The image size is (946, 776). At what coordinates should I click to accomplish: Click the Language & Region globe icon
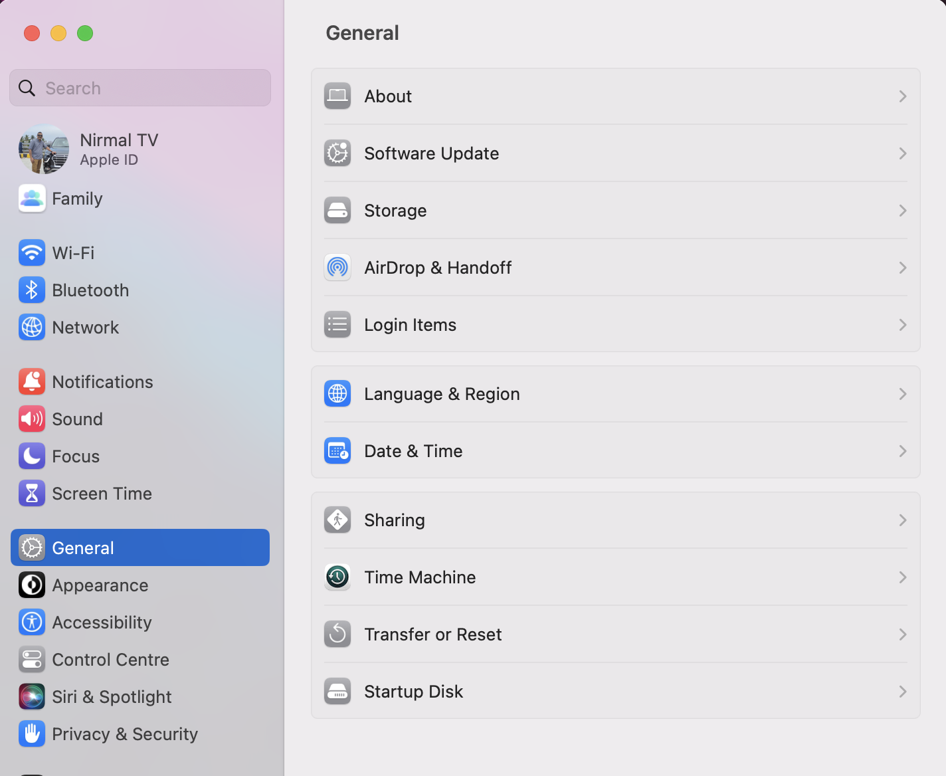coord(337,394)
